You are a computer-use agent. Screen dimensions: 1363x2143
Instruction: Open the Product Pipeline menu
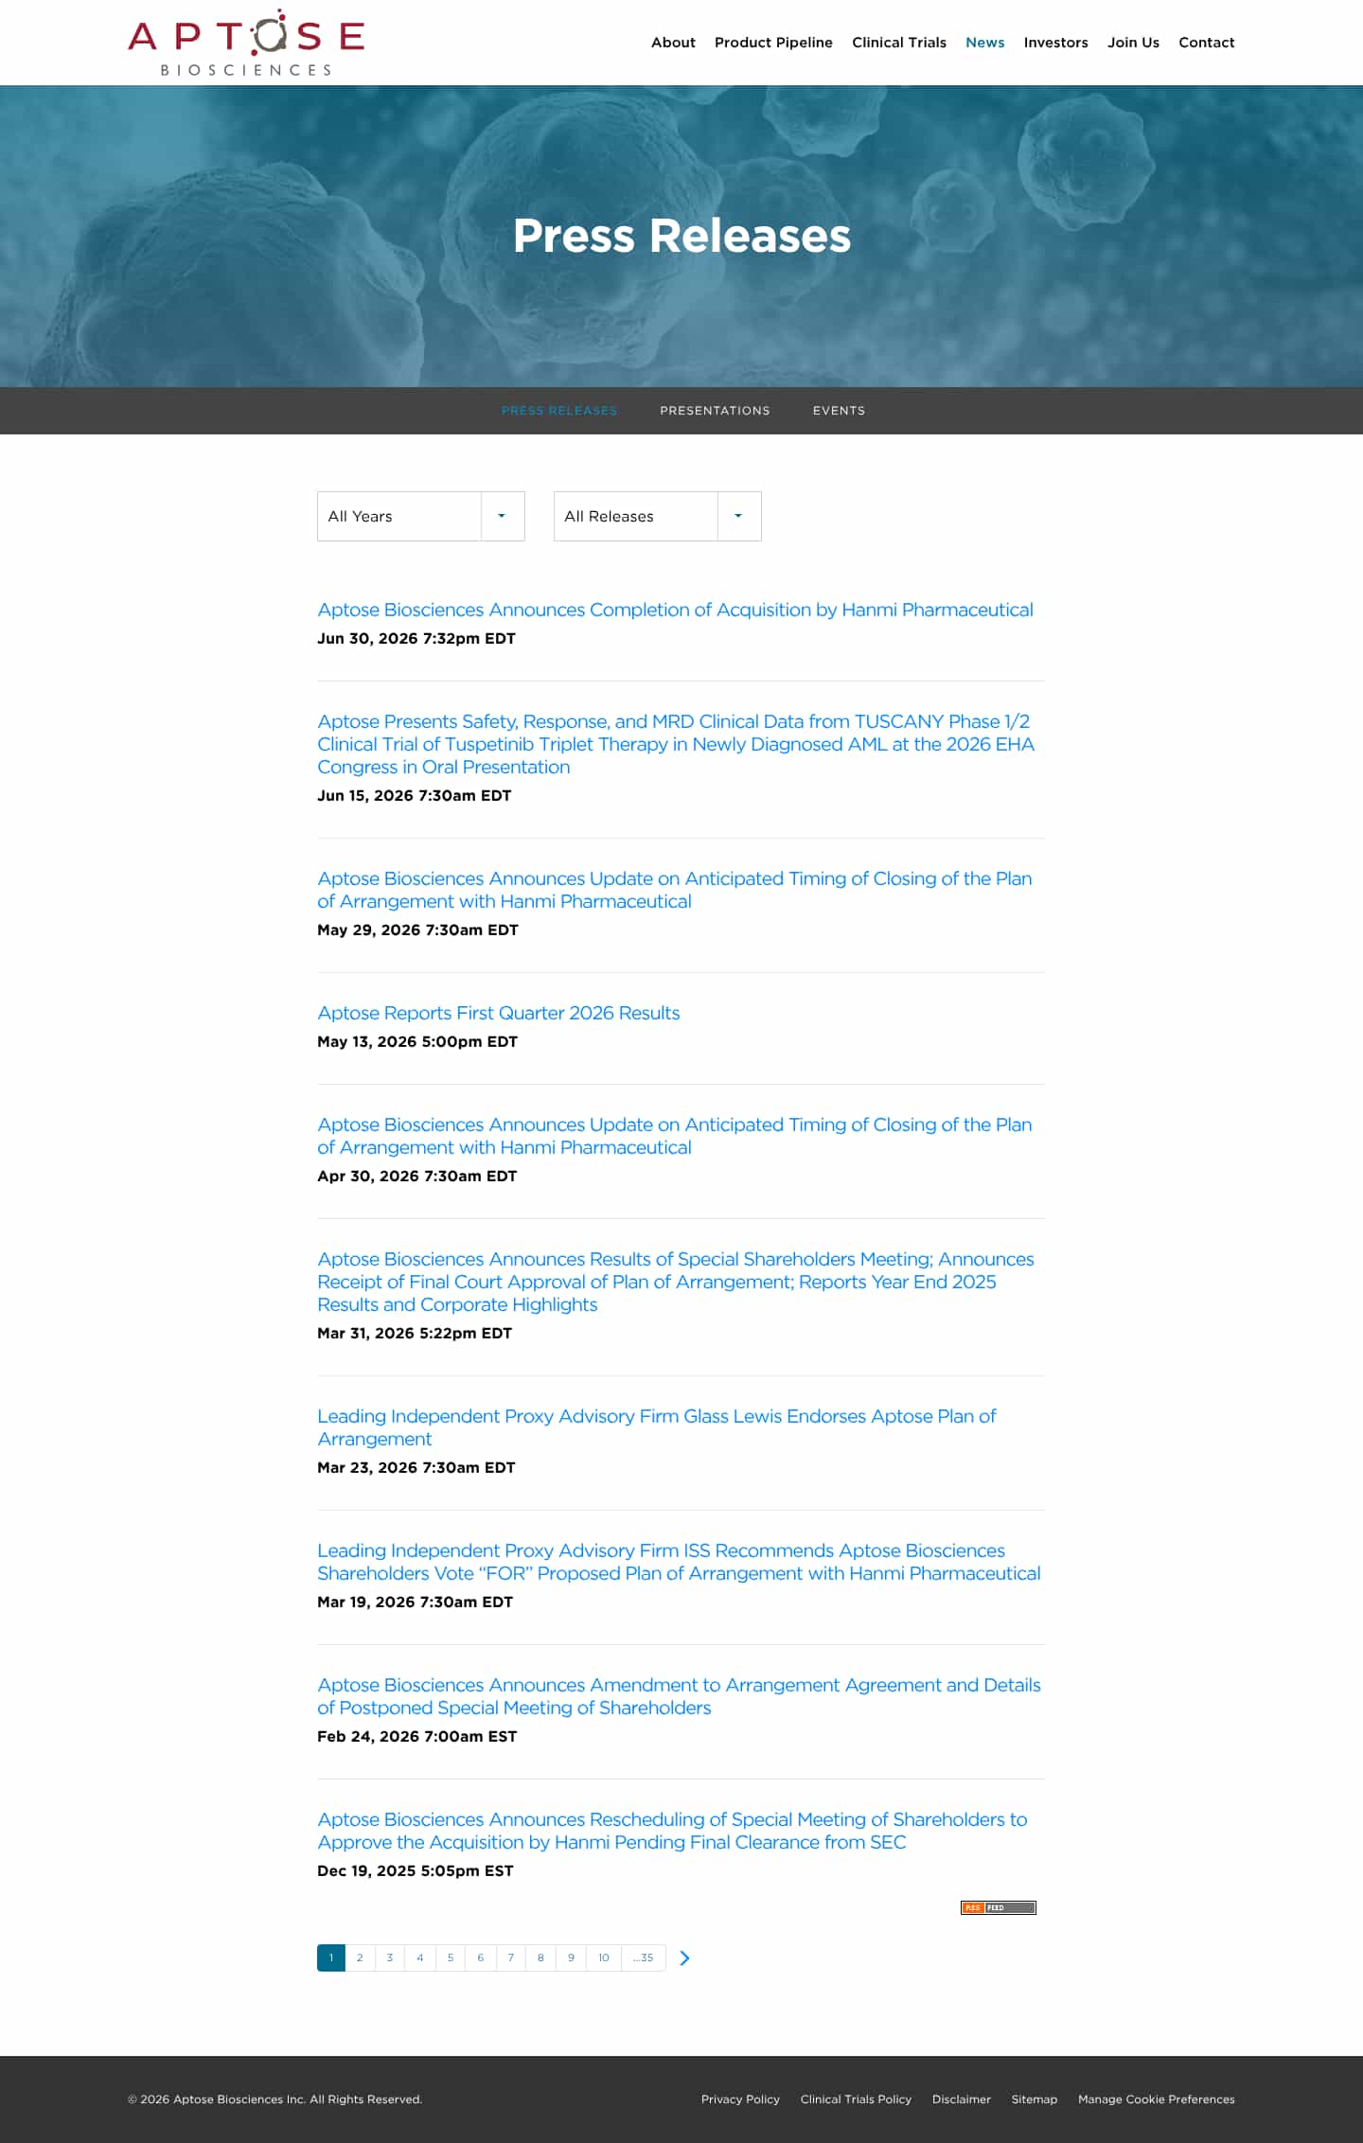773,43
